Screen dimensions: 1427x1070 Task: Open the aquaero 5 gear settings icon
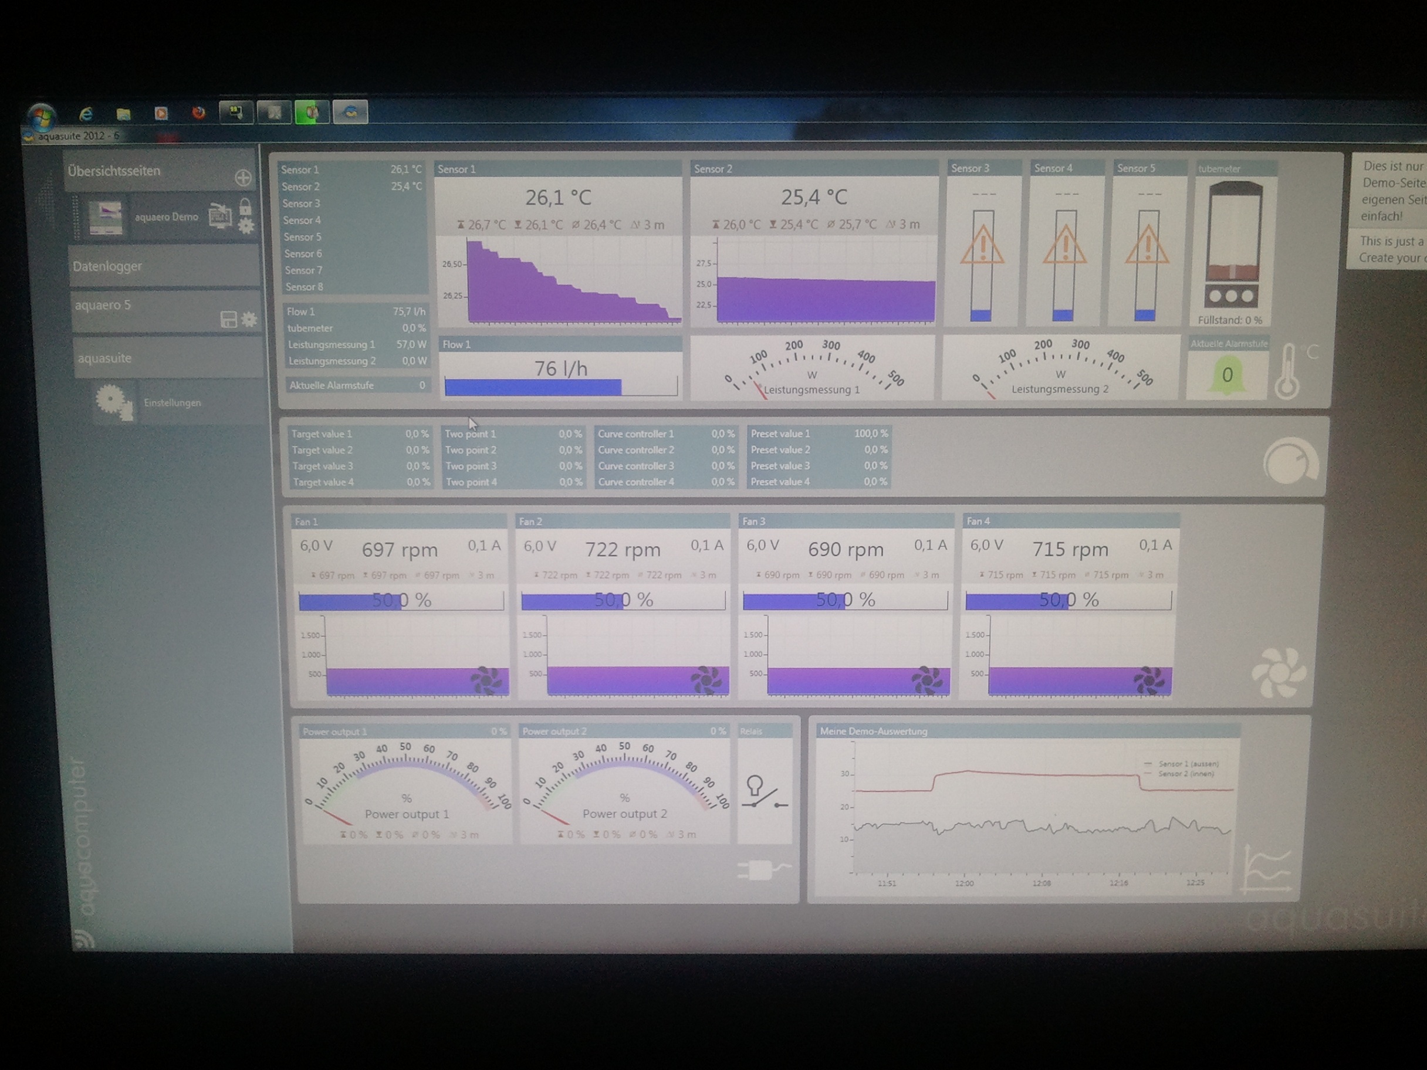(x=249, y=319)
